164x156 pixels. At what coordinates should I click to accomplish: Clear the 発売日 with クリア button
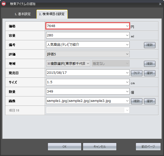pos(137,73)
